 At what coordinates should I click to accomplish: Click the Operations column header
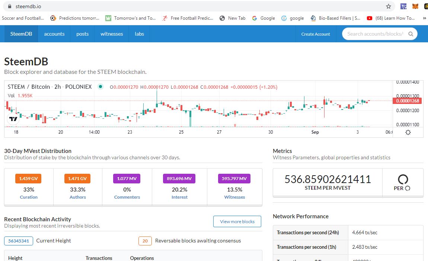[142, 258]
